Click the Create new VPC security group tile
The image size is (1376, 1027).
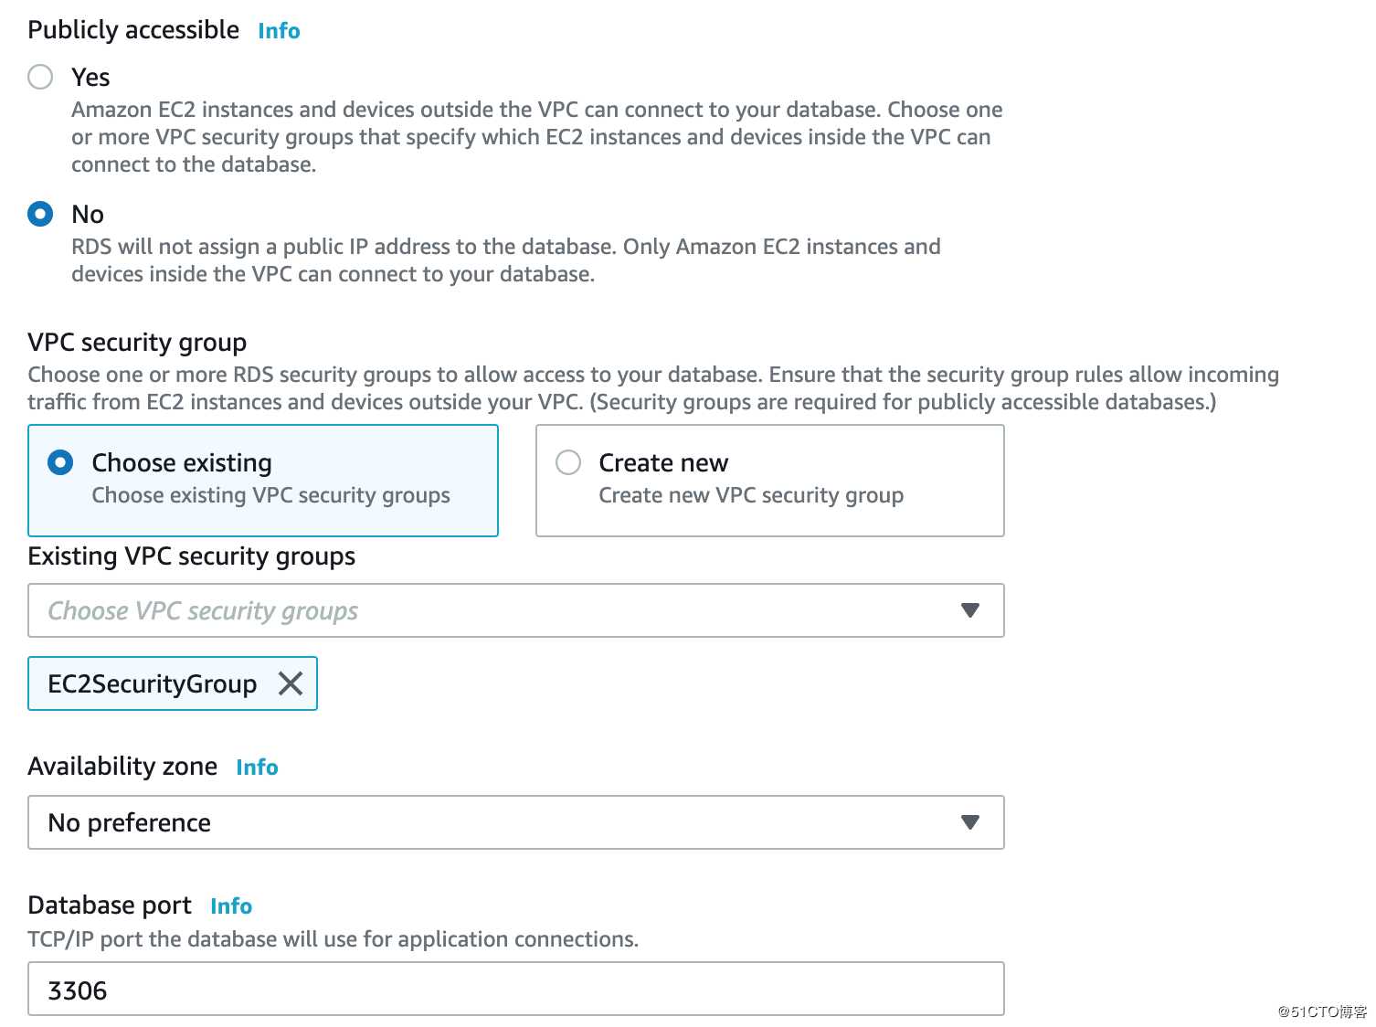[x=770, y=481]
